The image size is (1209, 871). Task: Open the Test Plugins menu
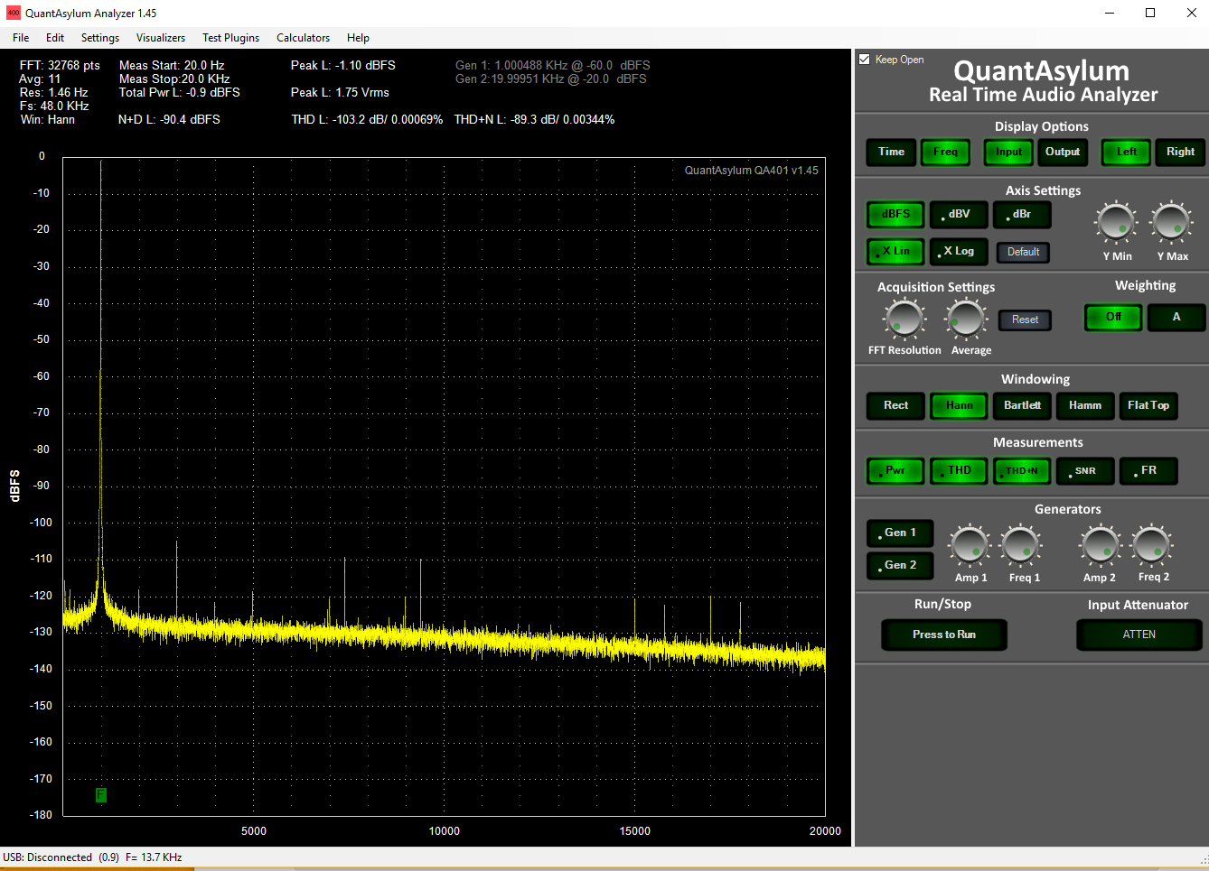(x=230, y=38)
